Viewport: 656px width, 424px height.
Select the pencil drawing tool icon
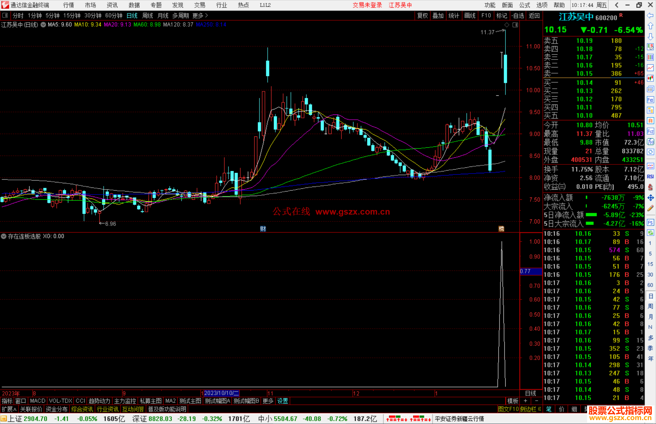click(650, 208)
